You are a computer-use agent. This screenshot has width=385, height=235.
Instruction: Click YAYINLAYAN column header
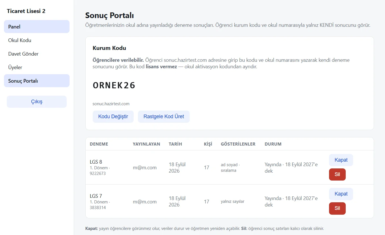pos(146,144)
